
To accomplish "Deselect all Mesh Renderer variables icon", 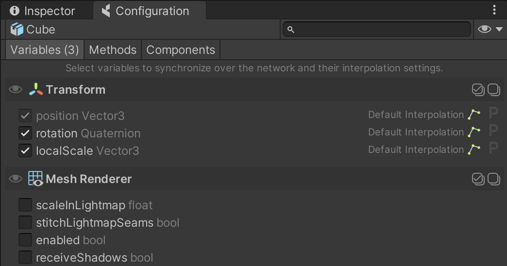I will pyautogui.click(x=494, y=179).
